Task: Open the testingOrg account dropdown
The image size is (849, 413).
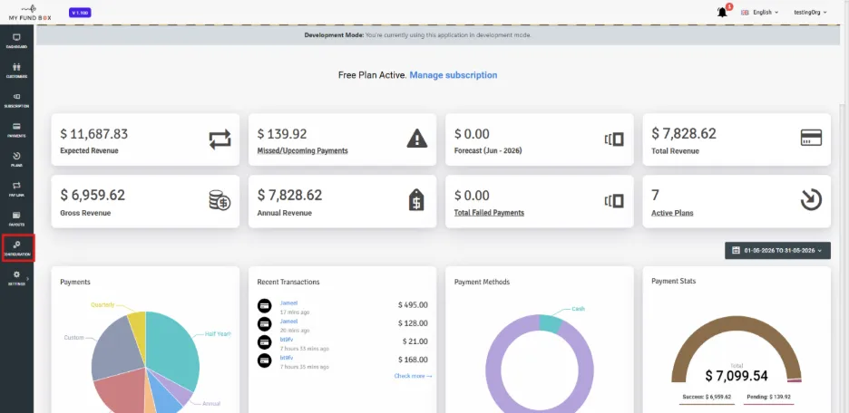Action: coord(811,12)
